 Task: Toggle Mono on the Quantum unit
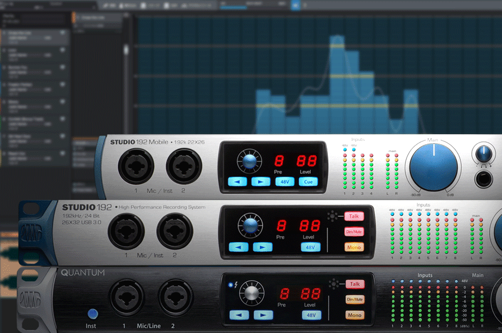point(355,315)
